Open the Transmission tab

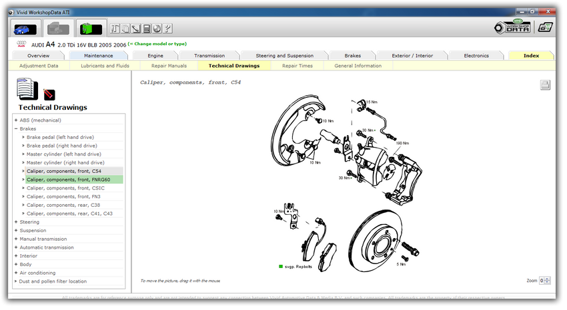tap(209, 55)
